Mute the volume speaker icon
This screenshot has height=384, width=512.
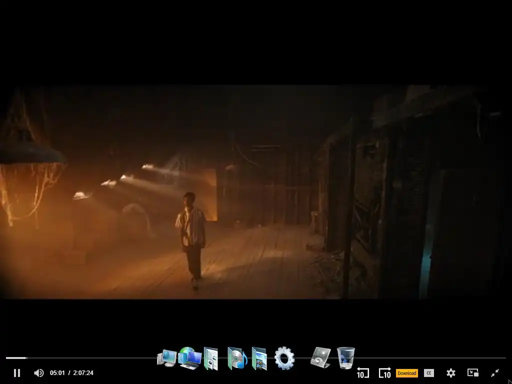[x=39, y=373]
